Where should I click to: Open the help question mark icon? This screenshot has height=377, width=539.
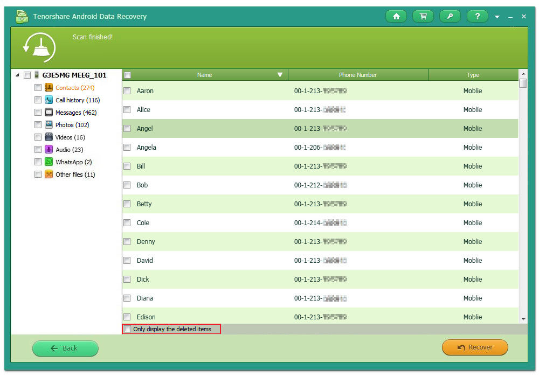(477, 17)
